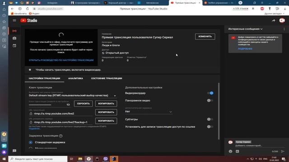Select the Stream icon in left sidebar
Screen dimensions: 289x162
coord(14,31)
